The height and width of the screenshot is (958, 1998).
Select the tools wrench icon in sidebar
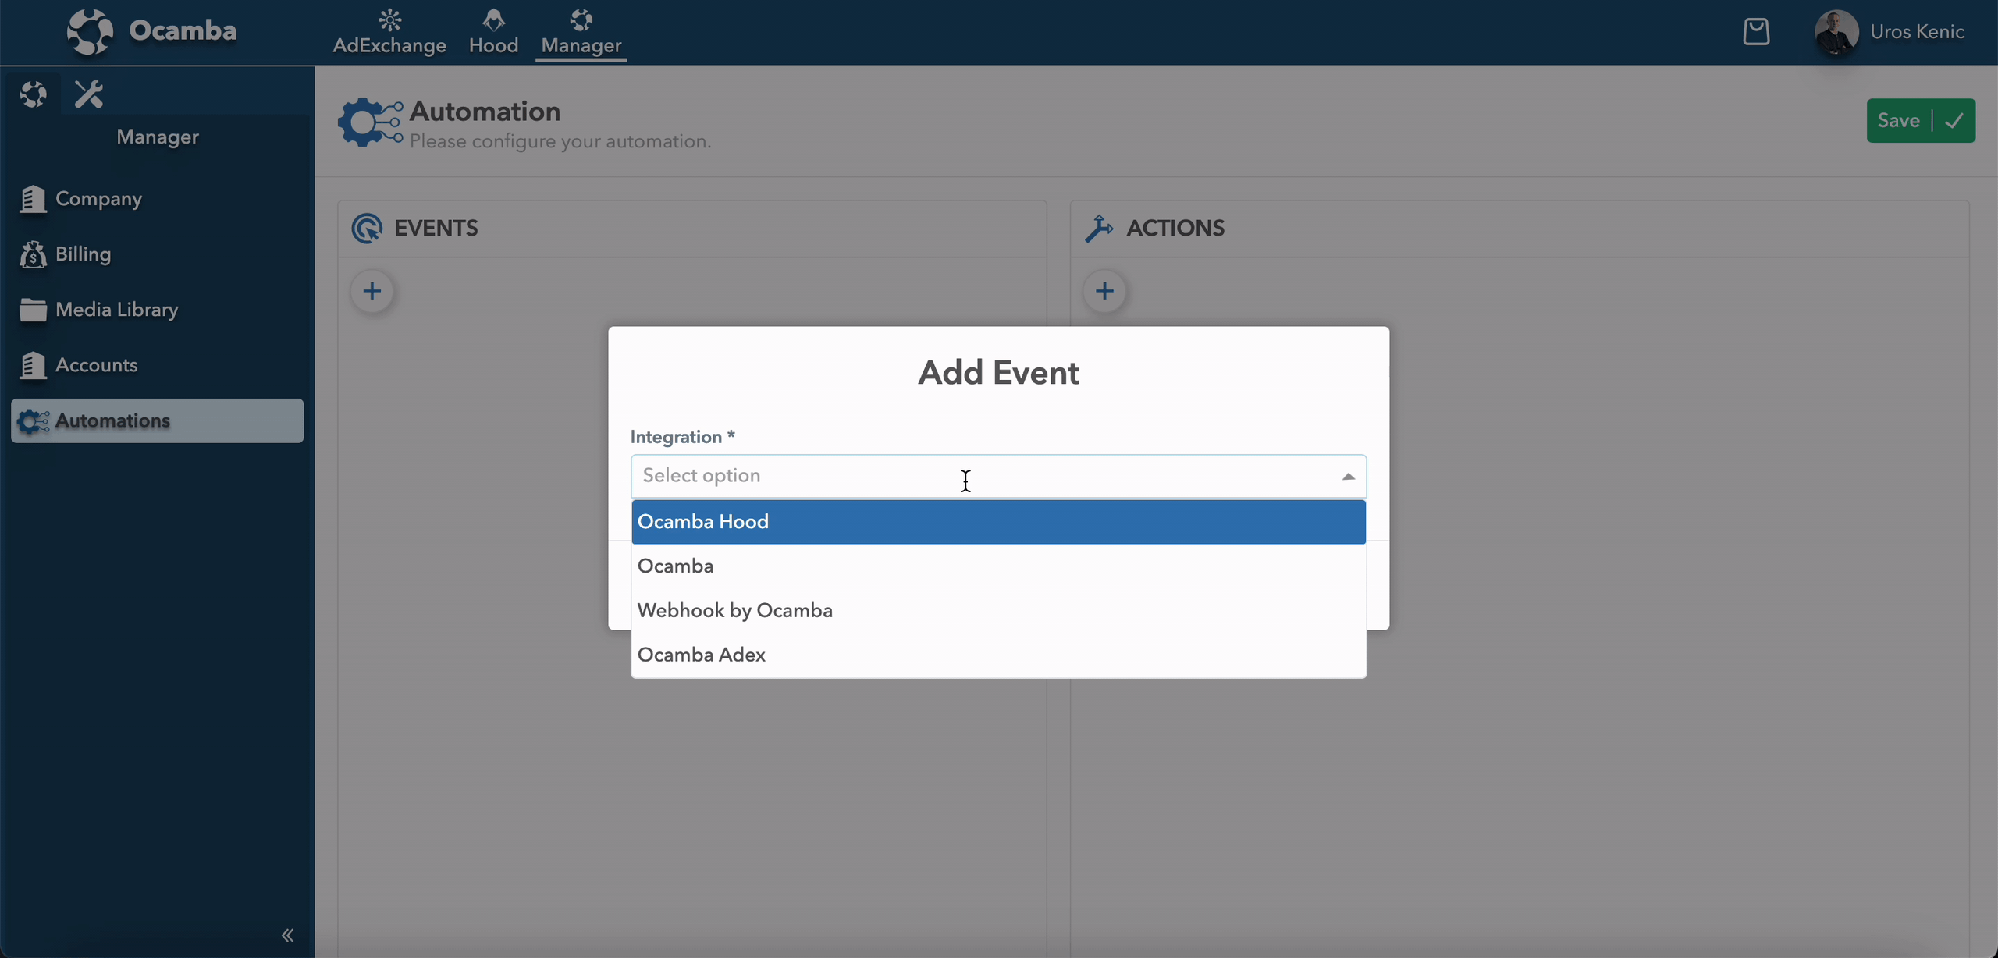[89, 94]
